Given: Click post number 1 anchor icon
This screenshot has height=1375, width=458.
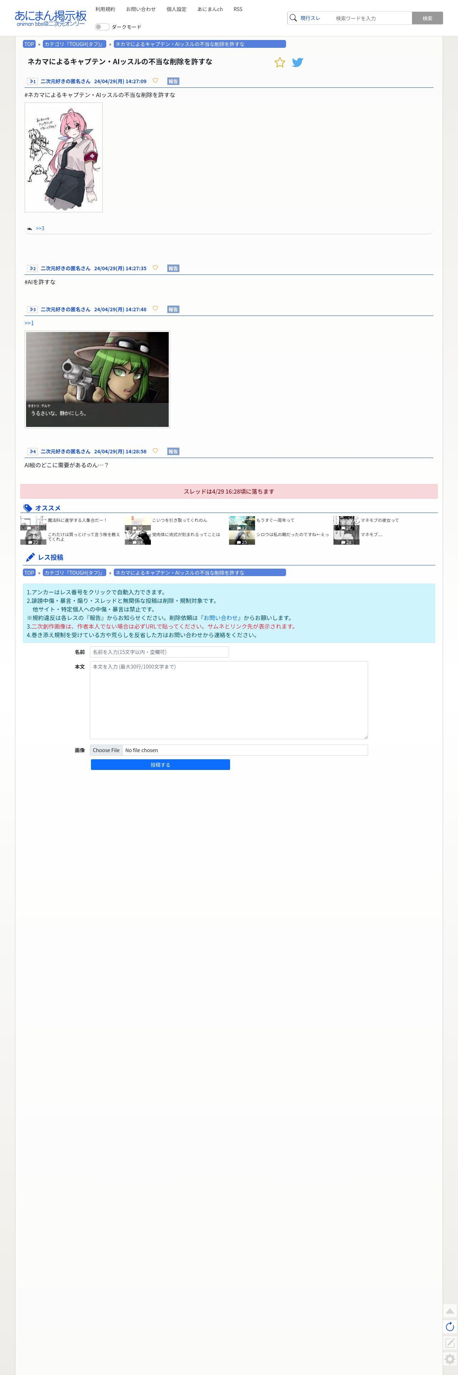Looking at the screenshot, I should [32, 82].
